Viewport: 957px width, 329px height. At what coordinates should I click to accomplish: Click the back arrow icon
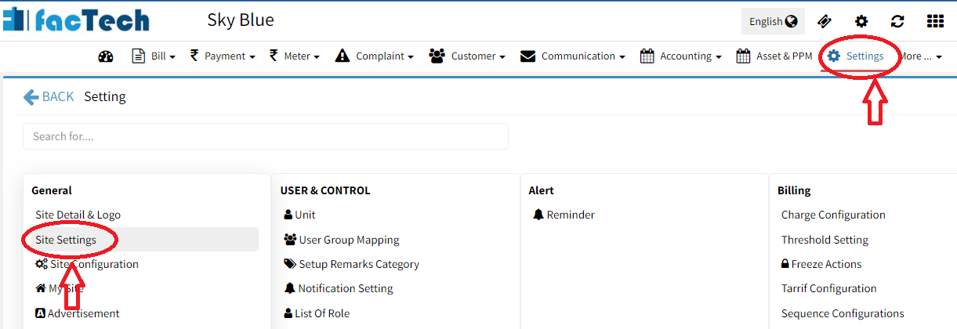click(31, 97)
